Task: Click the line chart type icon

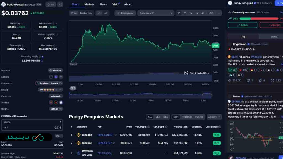Action: [x=99, y=13]
